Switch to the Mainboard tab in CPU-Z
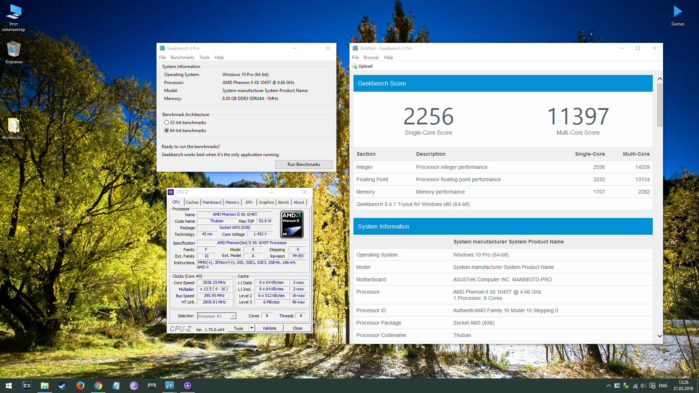The width and height of the screenshot is (699, 393). point(212,202)
